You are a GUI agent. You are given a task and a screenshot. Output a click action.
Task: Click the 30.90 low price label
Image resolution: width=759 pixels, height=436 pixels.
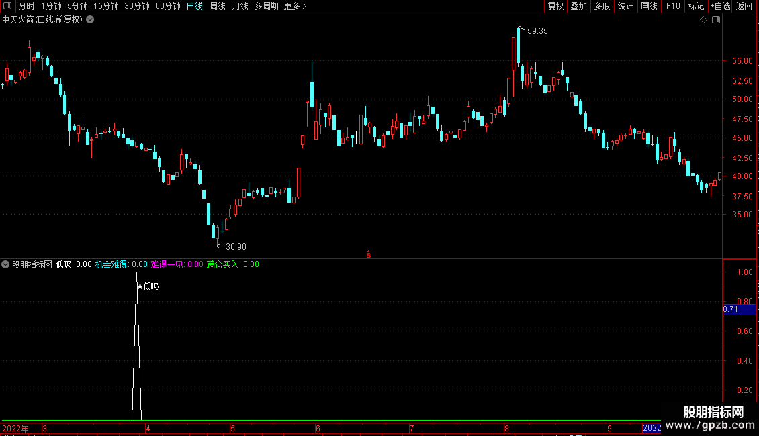[x=236, y=247]
